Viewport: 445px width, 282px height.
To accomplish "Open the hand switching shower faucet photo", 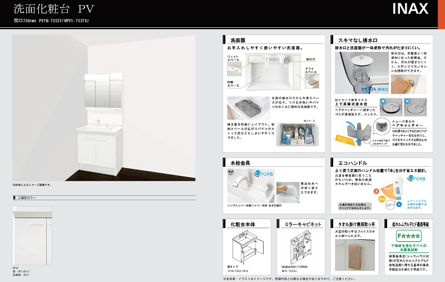I will [288, 192].
